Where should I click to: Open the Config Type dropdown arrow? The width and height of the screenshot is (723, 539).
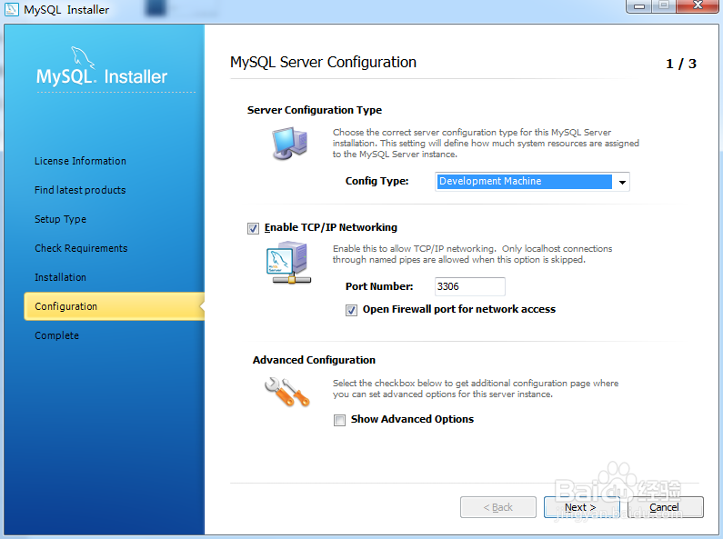[622, 182]
